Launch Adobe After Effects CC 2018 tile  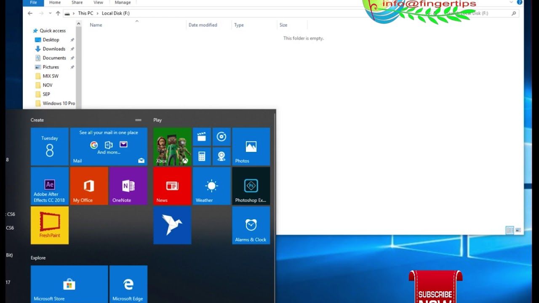[x=50, y=186]
